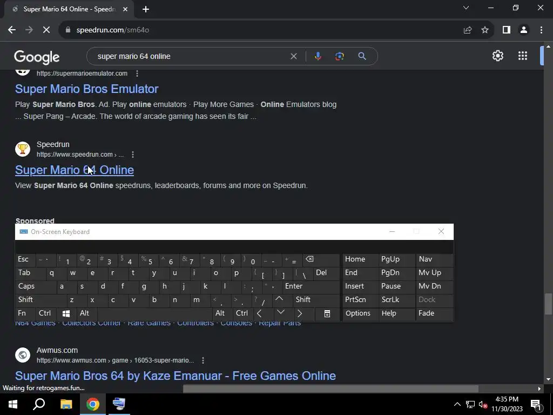Open the Super Mario Bros Emulator link
Image resolution: width=553 pixels, height=415 pixels.
87,89
